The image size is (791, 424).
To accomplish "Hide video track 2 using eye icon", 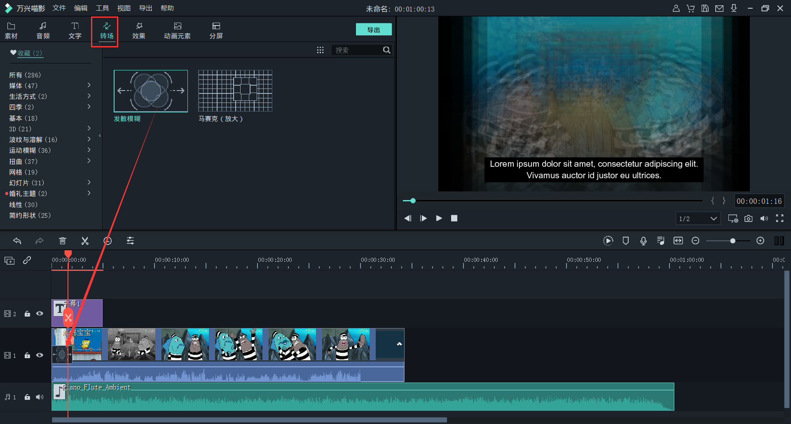I will coord(40,314).
